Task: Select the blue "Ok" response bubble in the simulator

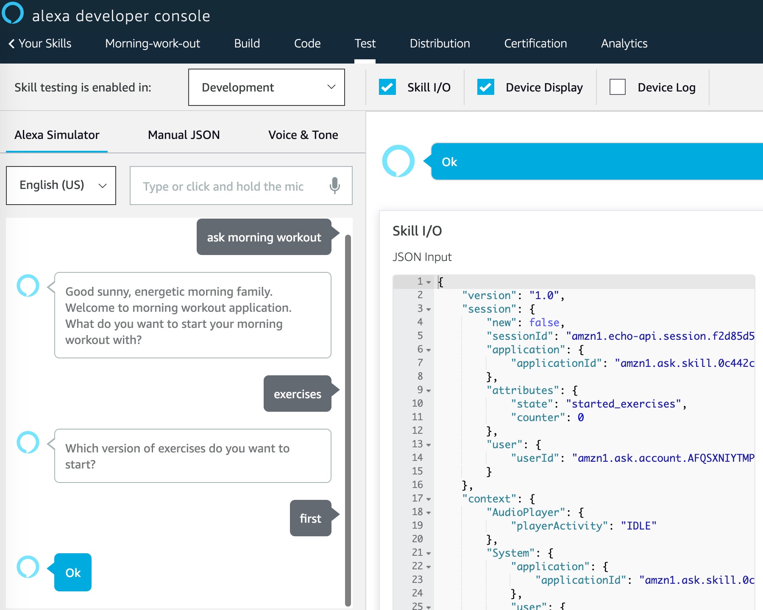Action: click(x=73, y=572)
